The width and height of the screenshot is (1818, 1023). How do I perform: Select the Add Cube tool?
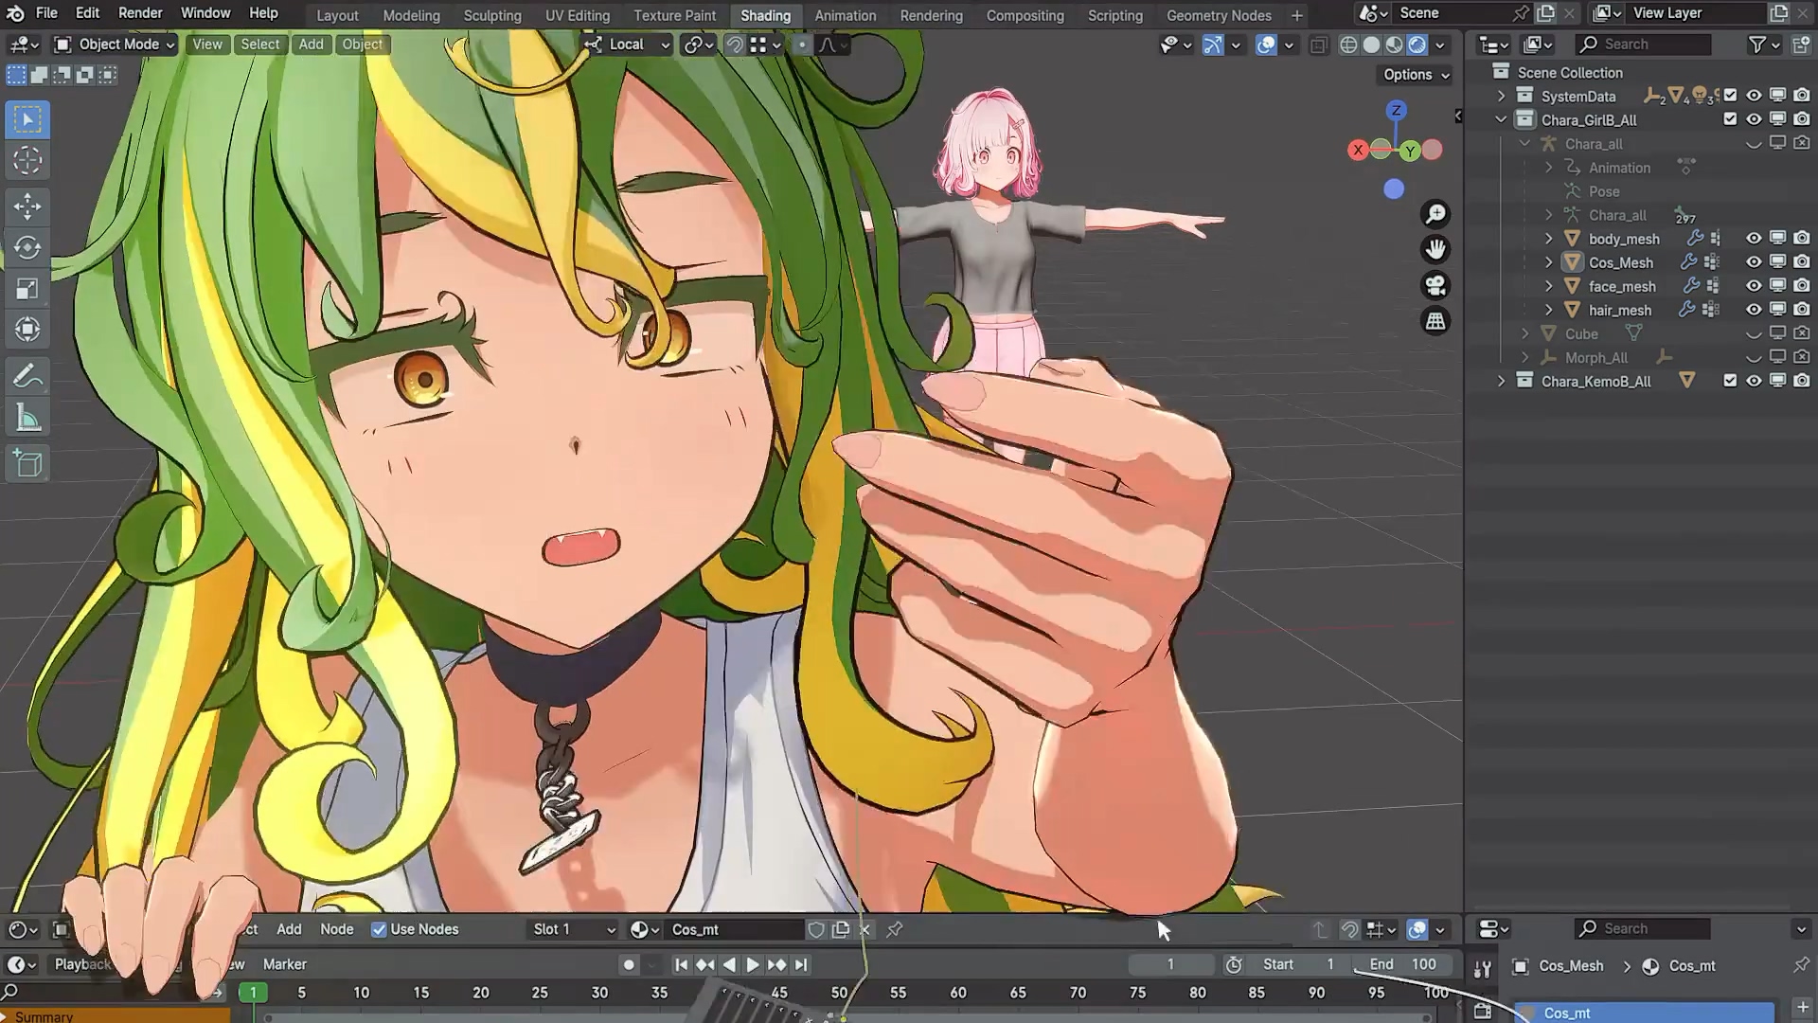tap(27, 463)
